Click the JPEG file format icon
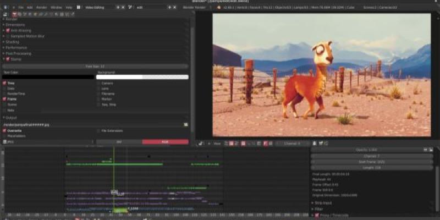Image resolution: width=440 pixels, height=220 pixels. click(x=4, y=142)
